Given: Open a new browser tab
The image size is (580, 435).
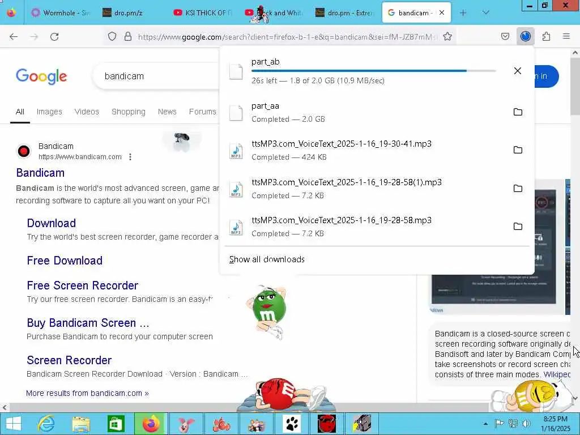Looking at the screenshot, I should coord(463,12).
